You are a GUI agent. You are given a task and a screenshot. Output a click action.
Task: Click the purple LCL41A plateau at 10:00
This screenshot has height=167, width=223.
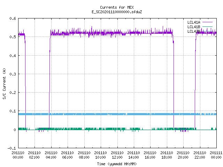[101, 33]
